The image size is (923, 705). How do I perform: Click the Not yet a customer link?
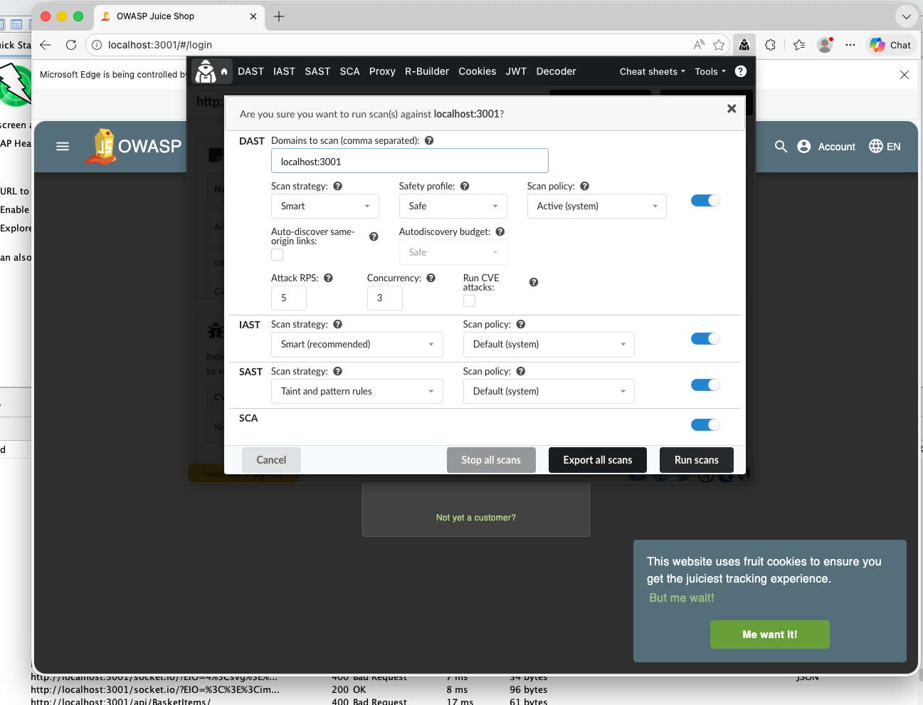coord(475,518)
